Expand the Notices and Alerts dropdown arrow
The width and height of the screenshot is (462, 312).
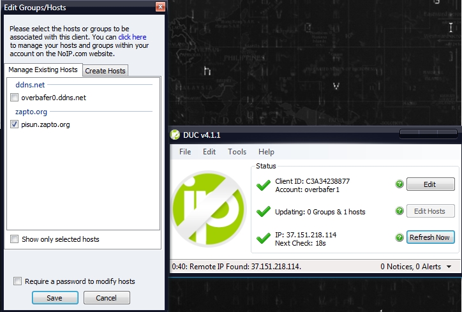click(449, 267)
